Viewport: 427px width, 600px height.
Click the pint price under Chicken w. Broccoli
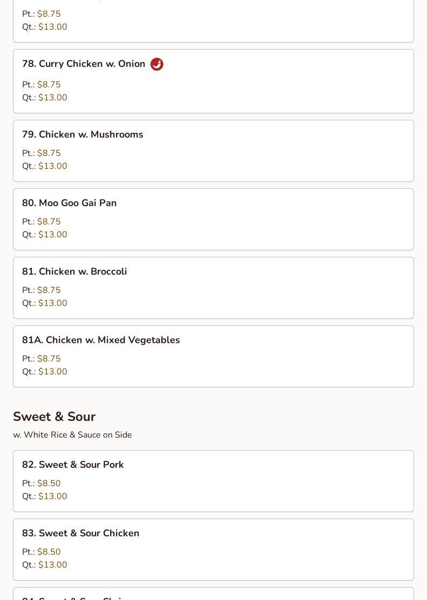click(49, 290)
